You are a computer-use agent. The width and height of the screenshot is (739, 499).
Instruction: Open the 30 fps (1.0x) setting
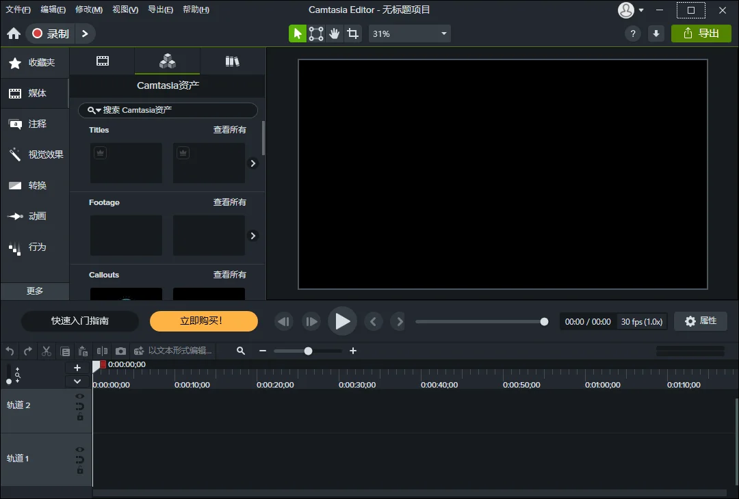(x=641, y=322)
